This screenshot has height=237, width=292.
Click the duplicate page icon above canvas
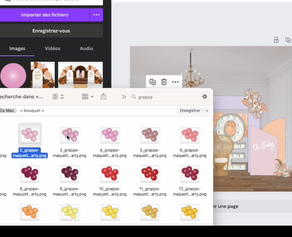(288, 40)
